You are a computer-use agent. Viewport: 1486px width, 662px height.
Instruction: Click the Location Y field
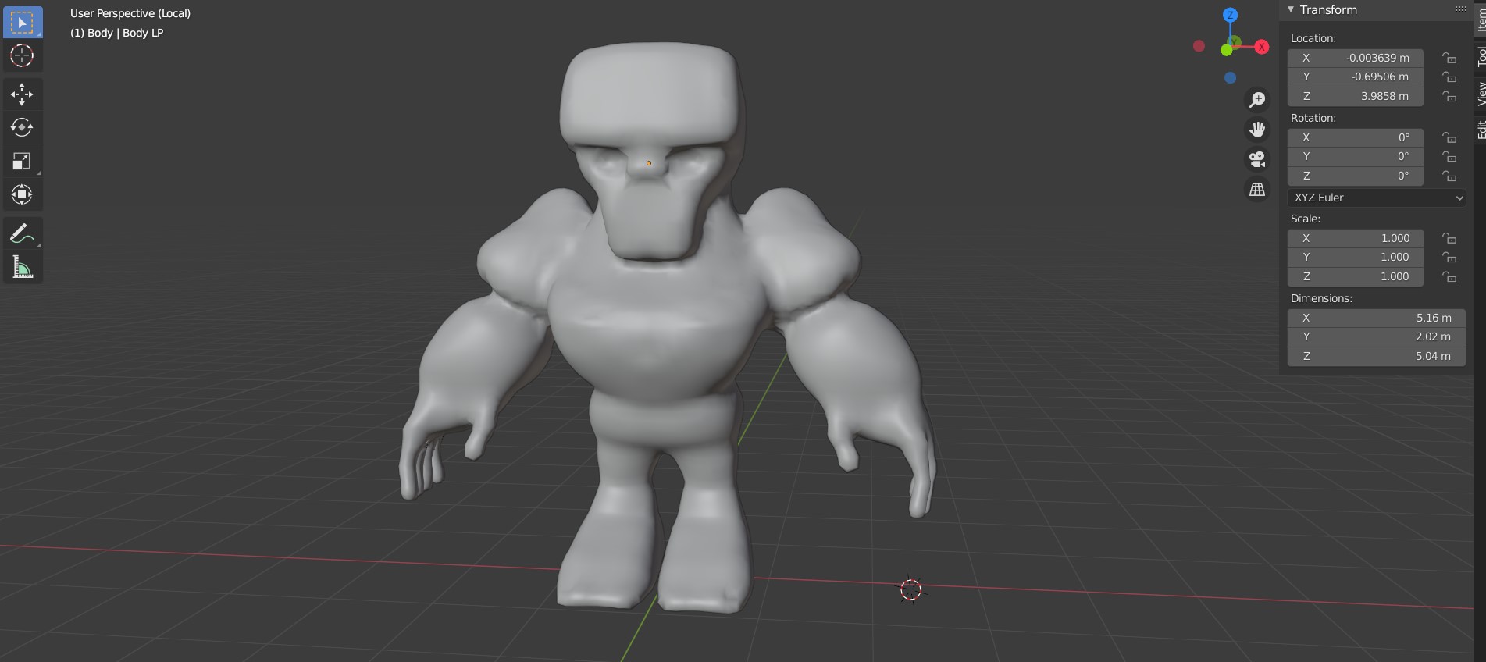point(1356,77)
